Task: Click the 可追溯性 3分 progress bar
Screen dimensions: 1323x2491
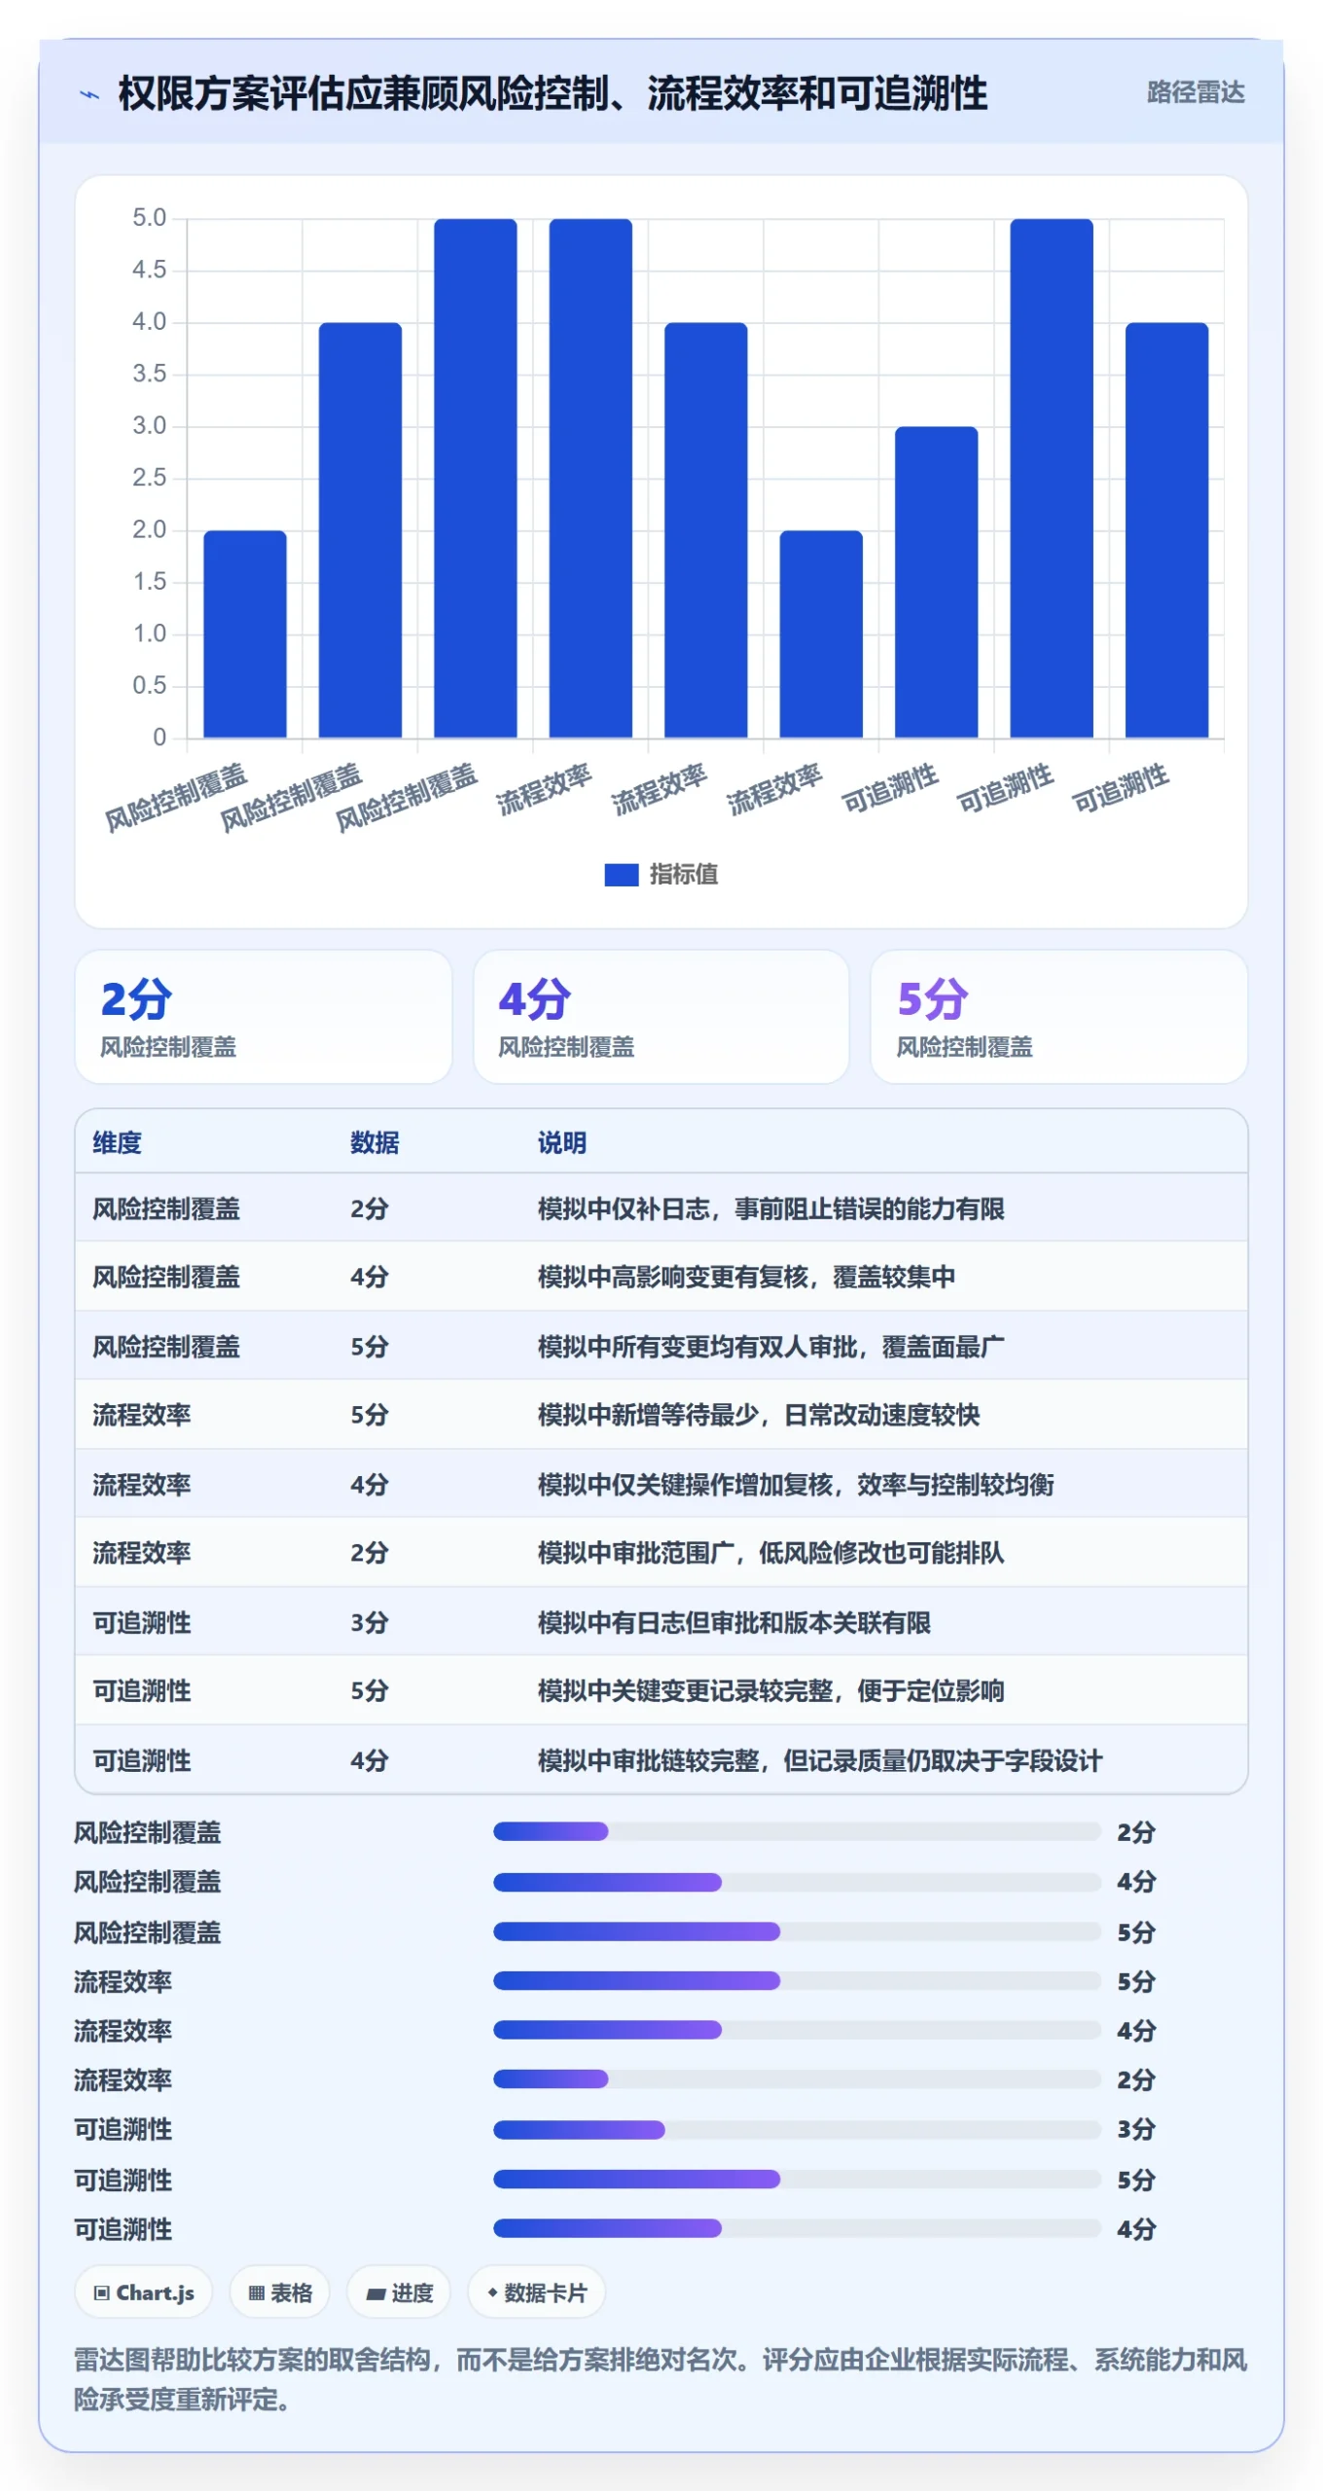Action: [x=797, y=2130]
